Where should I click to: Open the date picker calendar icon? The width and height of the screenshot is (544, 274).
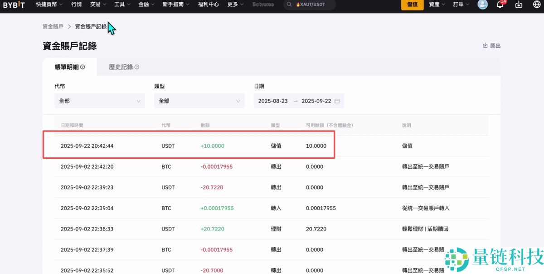(336, 101)
